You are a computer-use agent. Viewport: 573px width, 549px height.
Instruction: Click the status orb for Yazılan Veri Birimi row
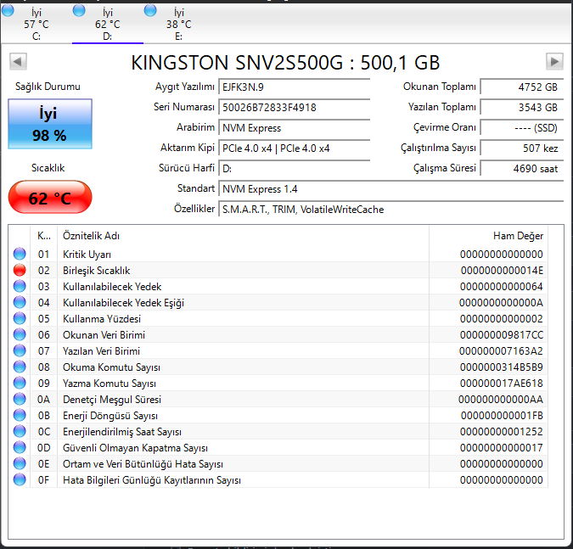(x=20, y=350)
